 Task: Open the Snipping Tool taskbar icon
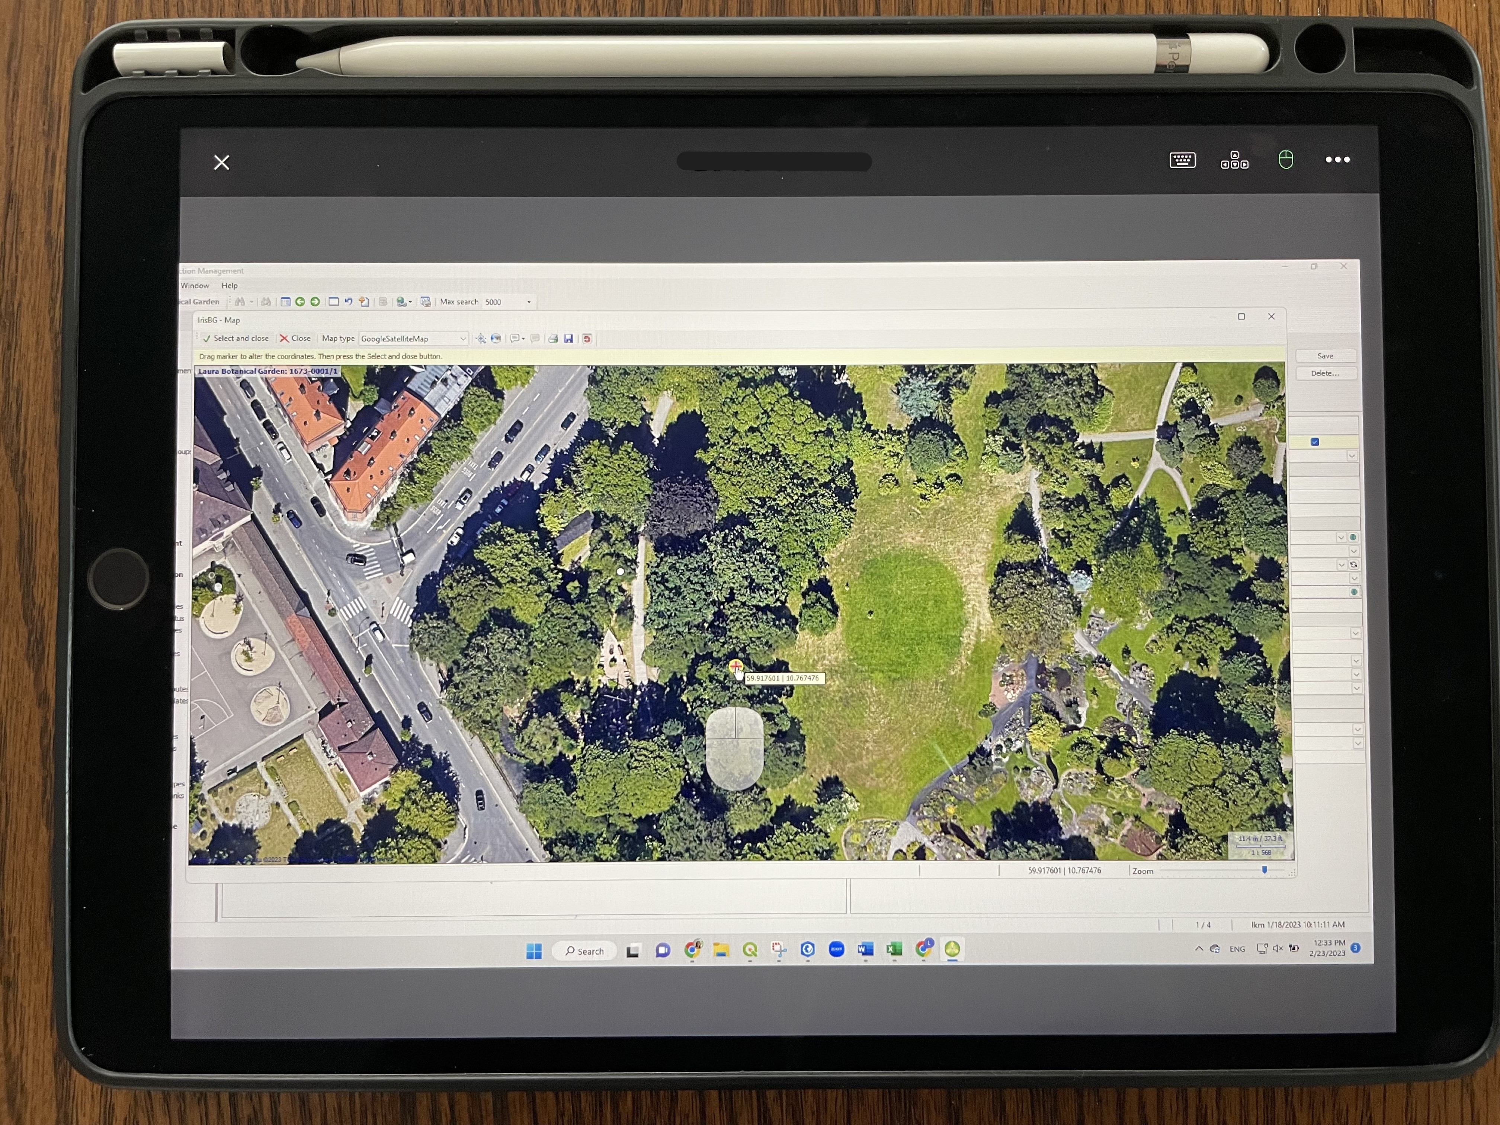click(779, 950)
